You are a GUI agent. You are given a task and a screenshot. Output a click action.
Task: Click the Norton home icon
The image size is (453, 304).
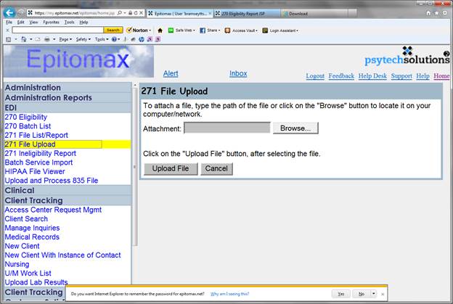click(x=160, y=30)
